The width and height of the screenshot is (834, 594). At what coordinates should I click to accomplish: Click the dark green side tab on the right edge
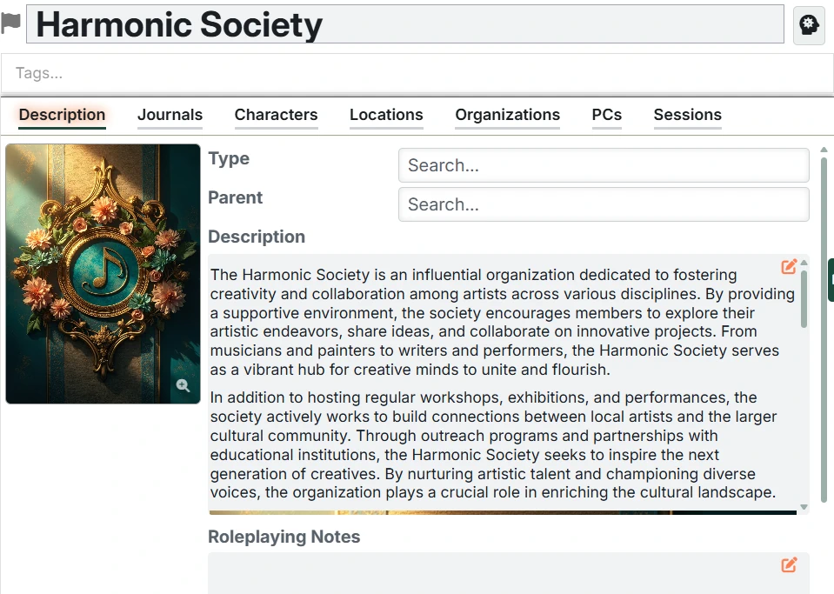coord(831,279)
